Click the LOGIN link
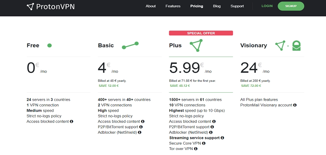 coord(267,6)
